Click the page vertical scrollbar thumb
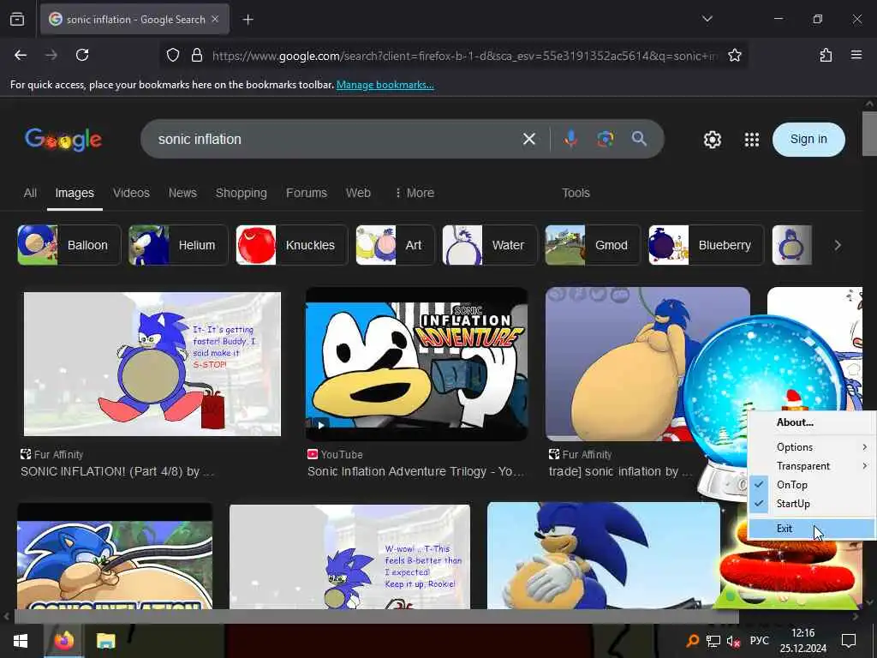 click(x=869, y=134)
